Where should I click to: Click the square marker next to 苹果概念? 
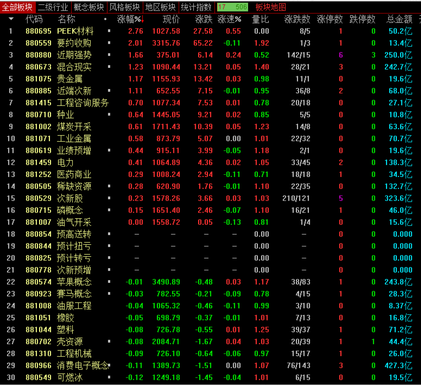click(109, 282)
